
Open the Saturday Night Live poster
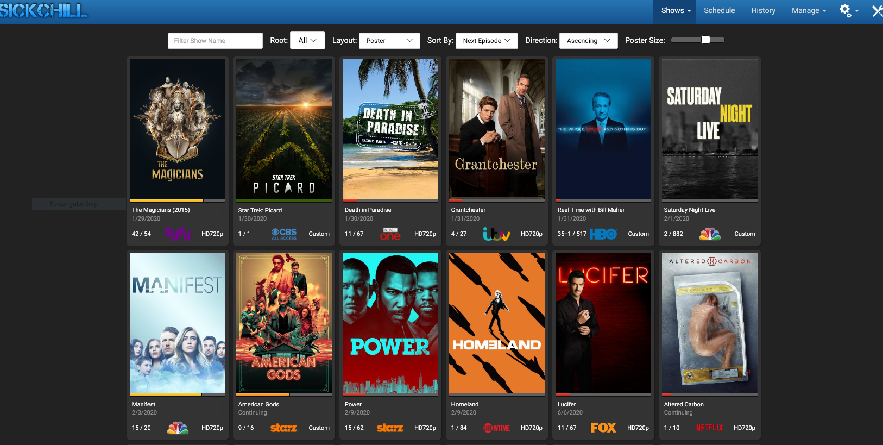710,129
